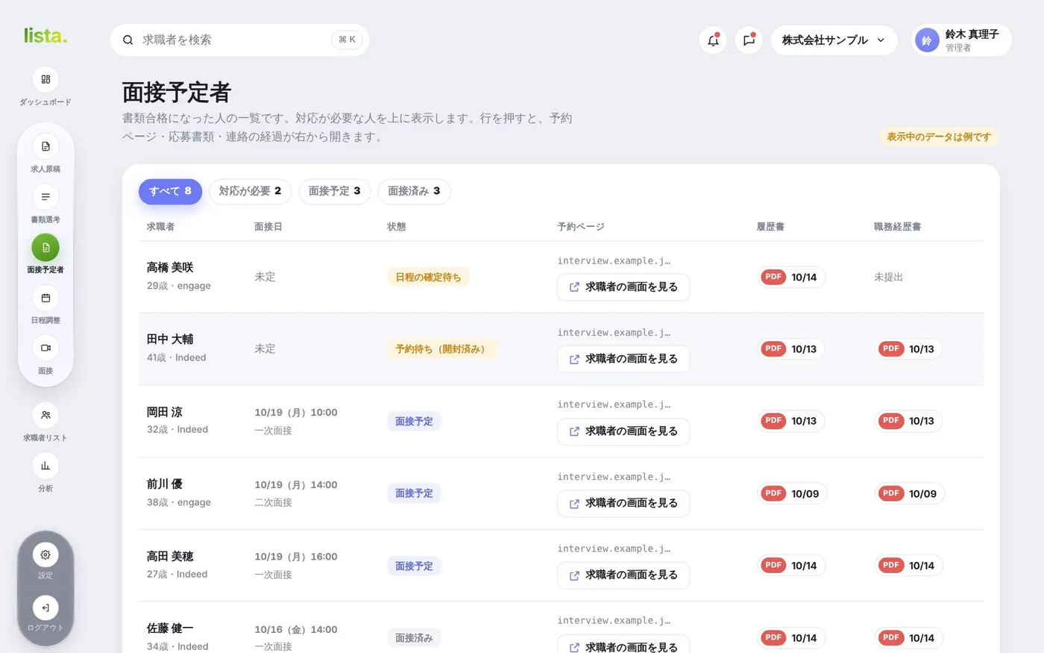Open 前川 優's 履歴書 PDF 10/09
This screenshot has width=1044, height=653.
pyautogui.click(x=792, y=493)
